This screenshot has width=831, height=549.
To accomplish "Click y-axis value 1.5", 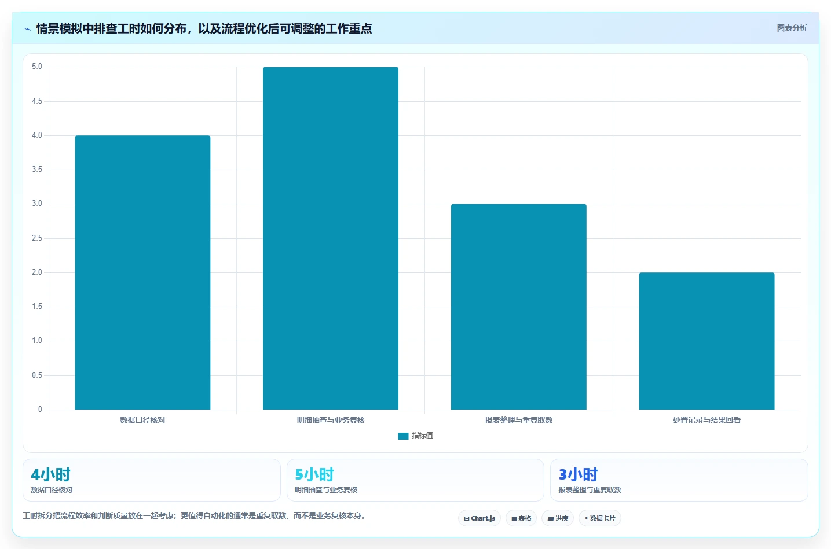I will [x=37, y=307].
